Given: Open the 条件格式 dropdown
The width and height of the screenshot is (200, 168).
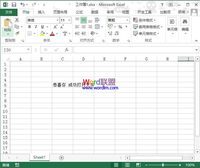Looking at the screenshot, I should [144, 20].
